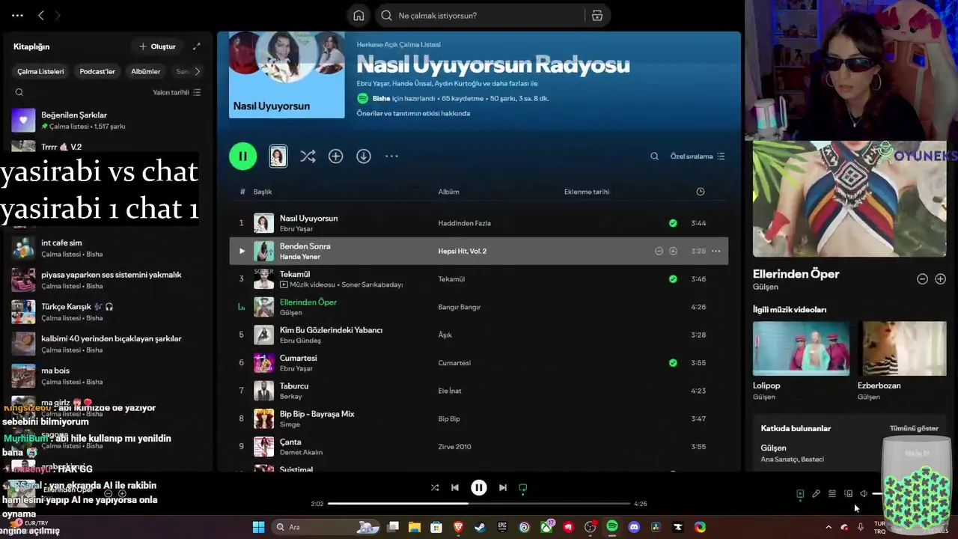
Task: Open Öneriler ve tanıtımın etkisi hakkında link
Action: 413,113
